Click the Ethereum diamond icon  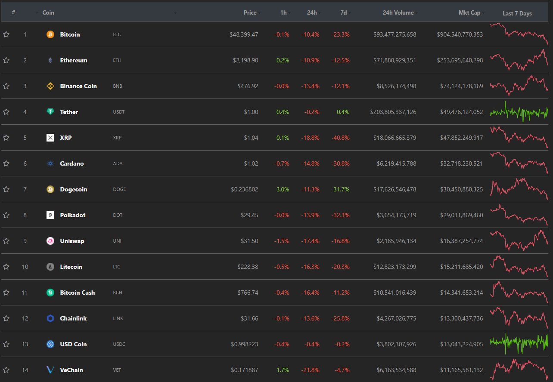[x=50, y=60]
